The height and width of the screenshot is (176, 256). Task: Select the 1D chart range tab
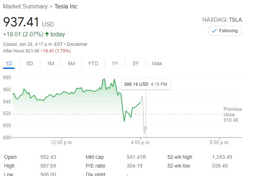point(9,63)
